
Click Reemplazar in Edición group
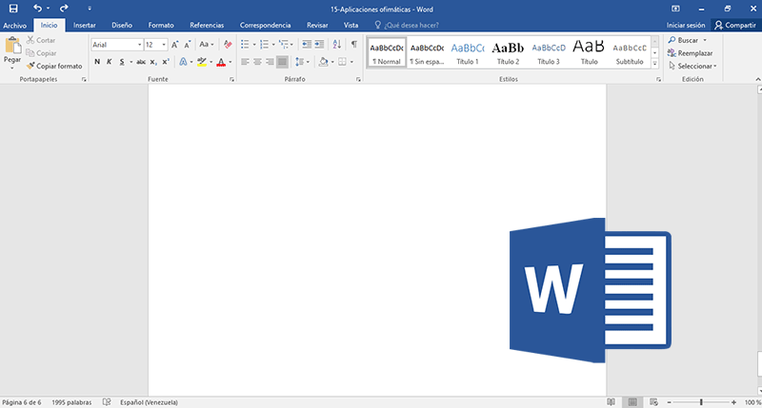click(x=691, y=53)
